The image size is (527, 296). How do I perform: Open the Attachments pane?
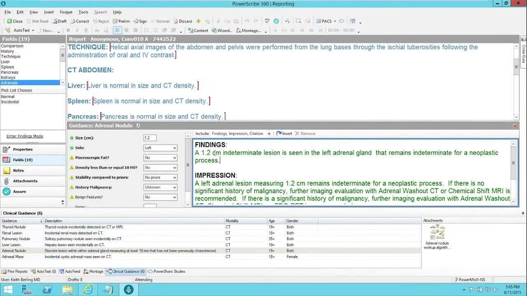pos(33,181)
